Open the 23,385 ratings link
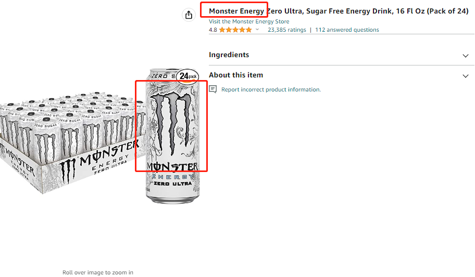The width and height of the screenshot is (475, 277). [286, 30]
